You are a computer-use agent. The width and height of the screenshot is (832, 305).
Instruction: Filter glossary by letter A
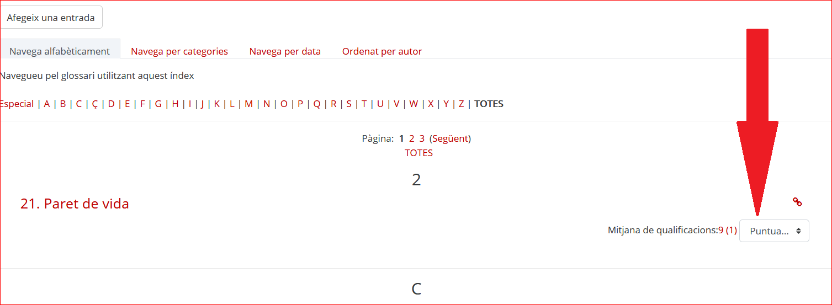point(47,104)
